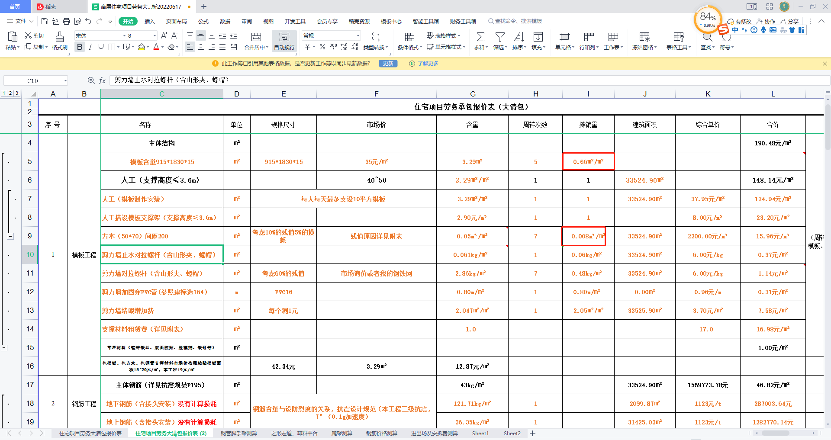The width and height of the screenshot is (831, 440).
Task: Click the 分享 share button
Action: pos(789,21)
